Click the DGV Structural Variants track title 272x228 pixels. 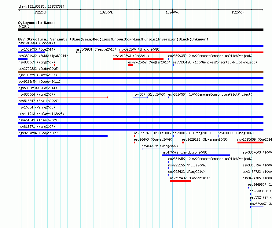click(113, 39)
